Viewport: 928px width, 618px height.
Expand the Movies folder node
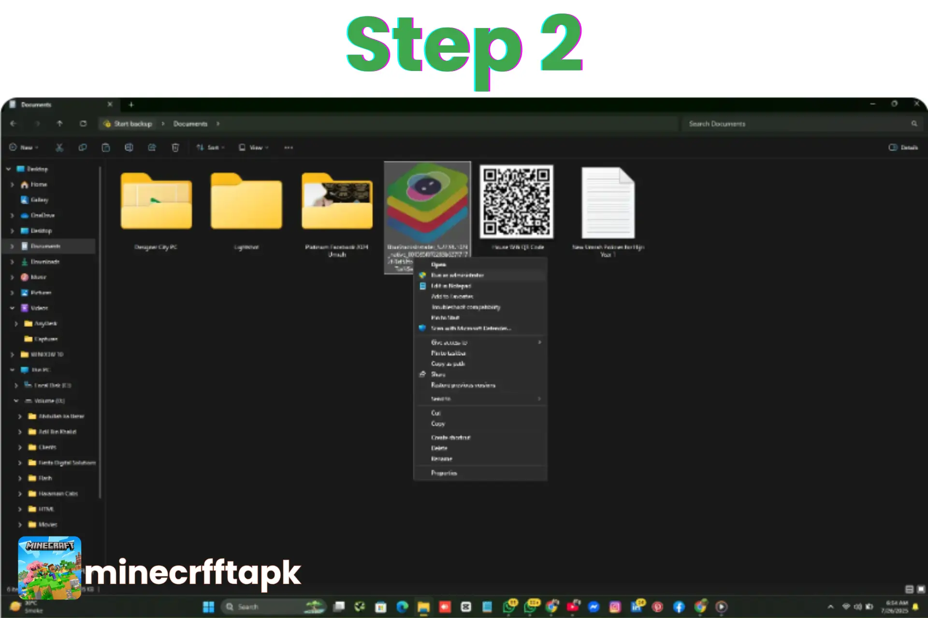20,524
